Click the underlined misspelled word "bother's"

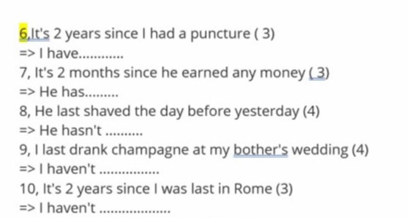(x=261, y=150)
